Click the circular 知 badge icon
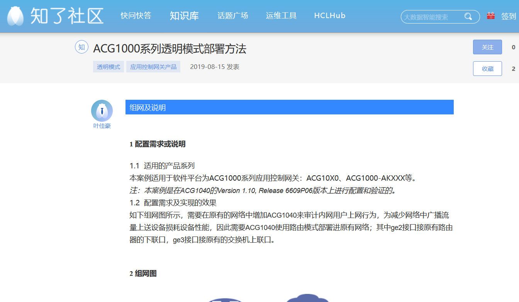This screenshot has height=302, width=519. (x=81, y=47)
